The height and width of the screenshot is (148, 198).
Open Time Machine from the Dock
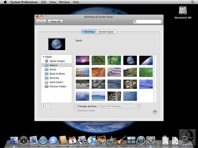141,140
